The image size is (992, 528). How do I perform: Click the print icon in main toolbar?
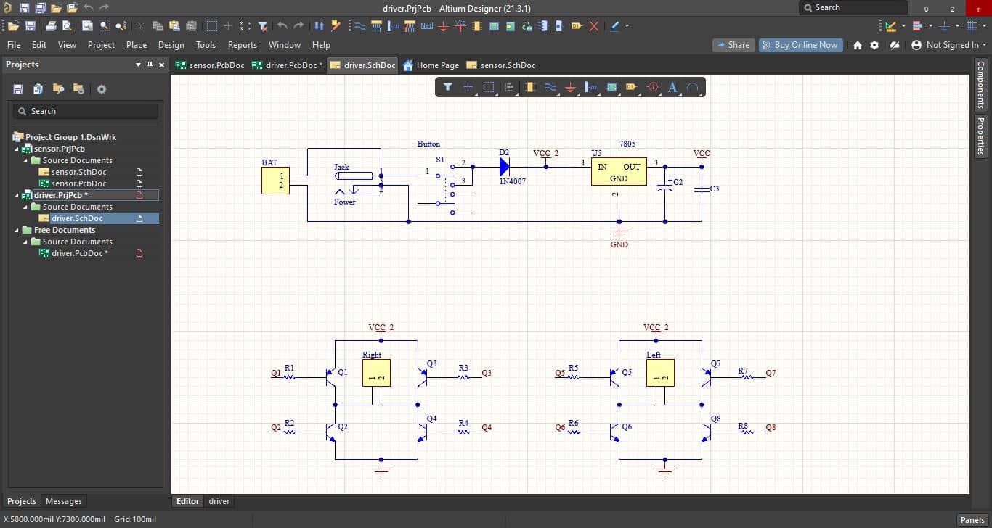coord(51,26)
